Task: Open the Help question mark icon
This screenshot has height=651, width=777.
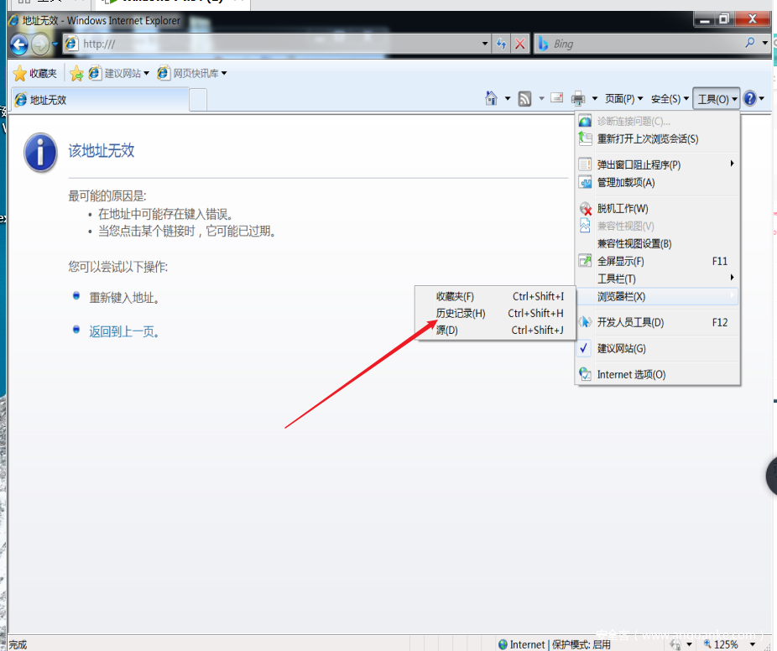Action: [x=749, y=99]
